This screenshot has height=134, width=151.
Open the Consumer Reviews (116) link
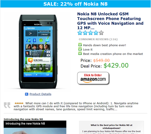pos(98,39)
